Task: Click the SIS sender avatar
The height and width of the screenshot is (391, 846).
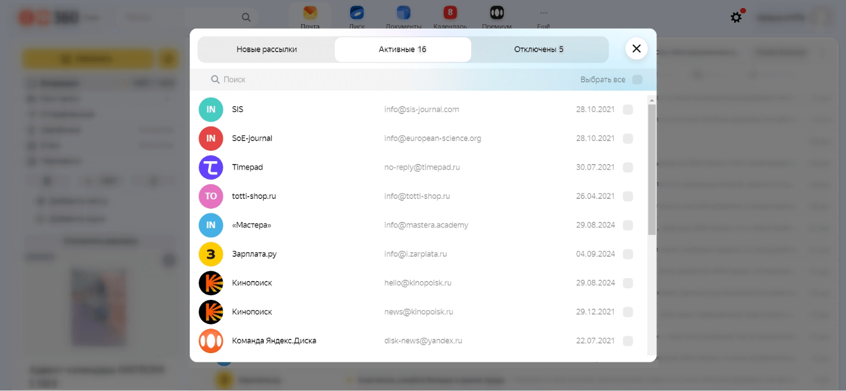Action: pyautogui.click(x=211, y=110)
